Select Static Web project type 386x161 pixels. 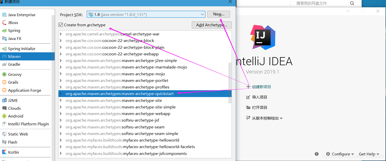click(18, 134)
